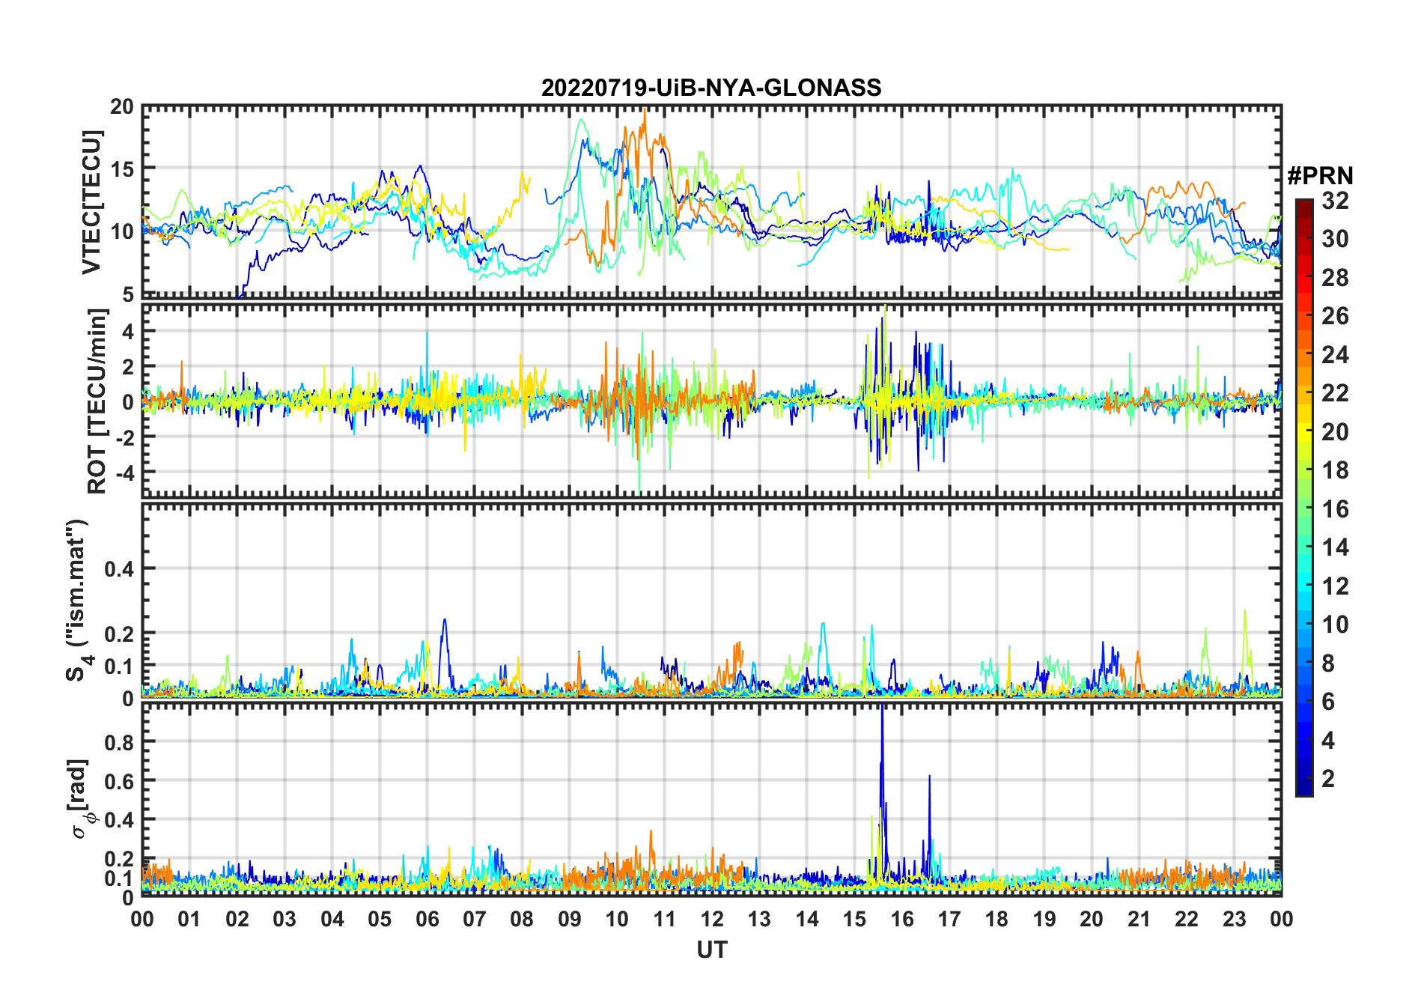1424x996 pixels.
Task: Click VTEC axis tick label "15"
Action: click(x=122, y=169)
